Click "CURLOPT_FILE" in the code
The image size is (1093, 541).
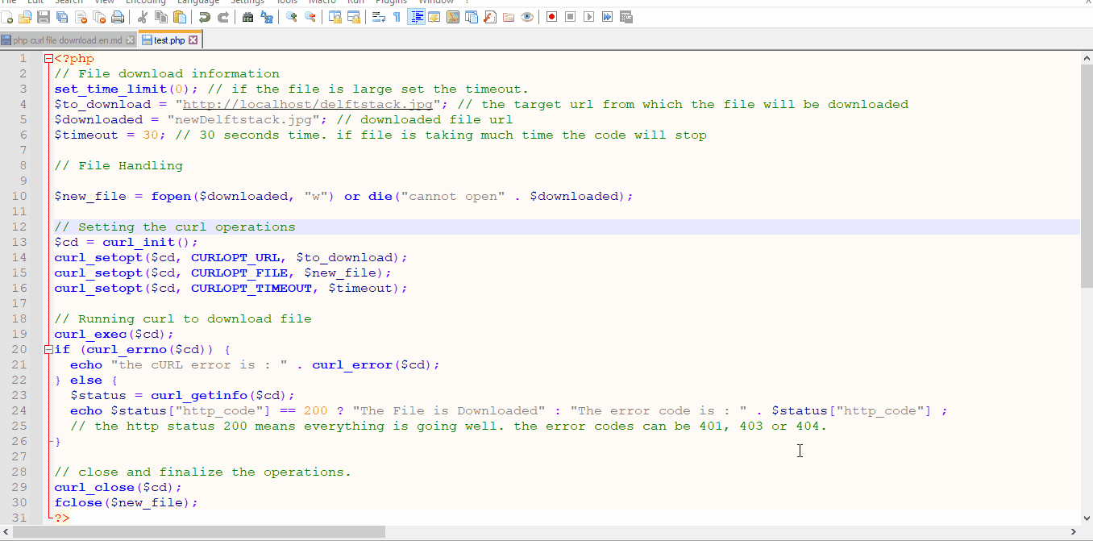(239, 273)
